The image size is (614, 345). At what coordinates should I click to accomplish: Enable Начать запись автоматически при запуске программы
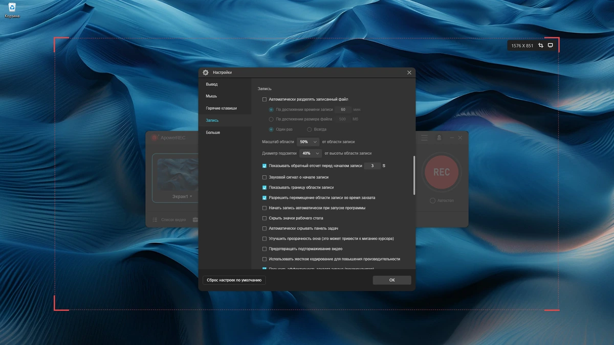[x=265, y=208]
